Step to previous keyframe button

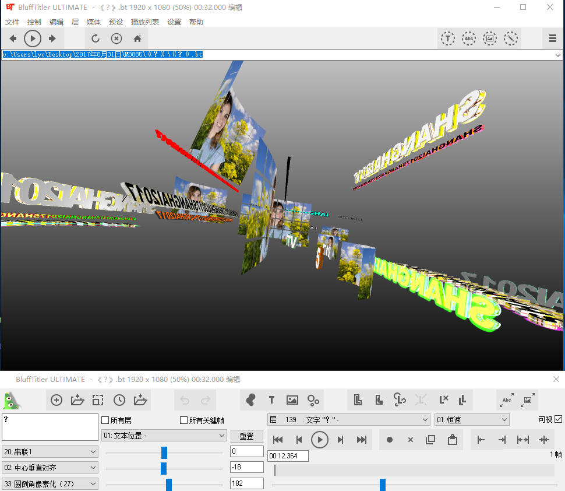click(x=299, y=440)
